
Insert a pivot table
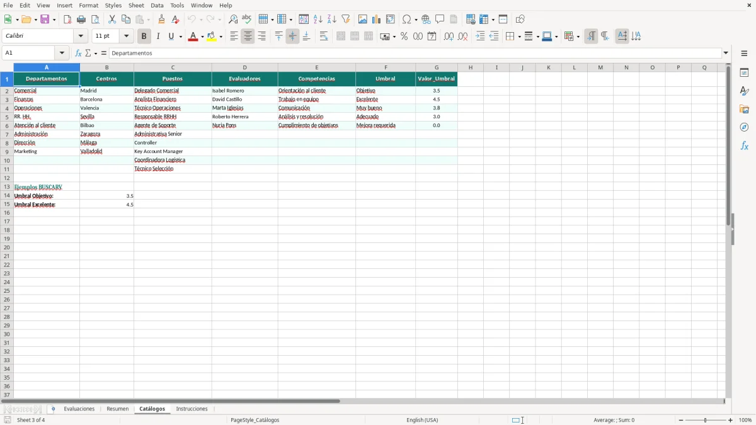[391, 20]
